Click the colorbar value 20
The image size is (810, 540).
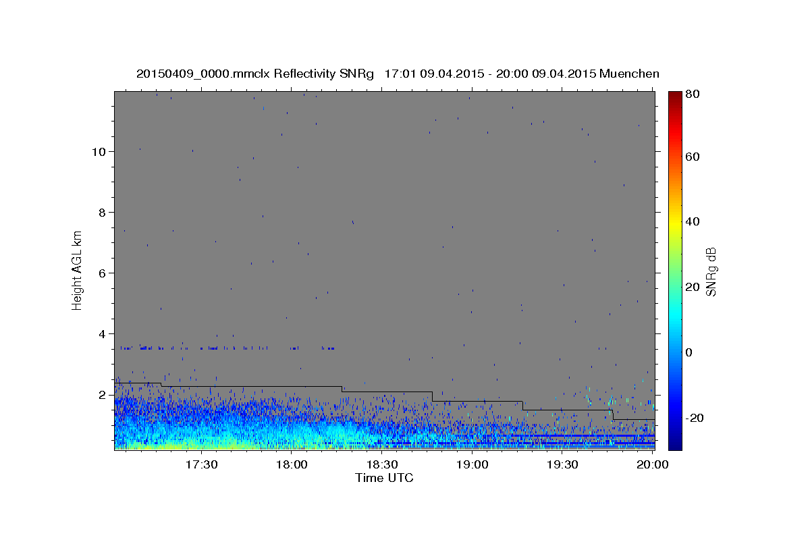pos(694,287)
